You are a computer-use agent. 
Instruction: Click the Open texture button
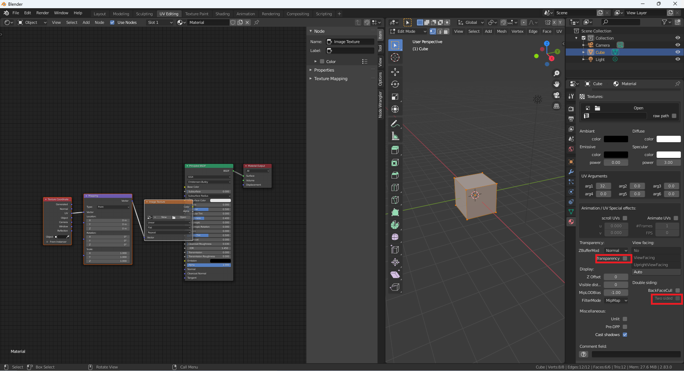coord(638,108)
